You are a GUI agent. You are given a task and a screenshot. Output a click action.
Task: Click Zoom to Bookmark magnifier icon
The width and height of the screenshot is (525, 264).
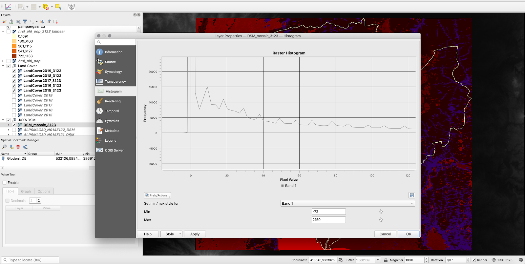(x=4, y=147)
